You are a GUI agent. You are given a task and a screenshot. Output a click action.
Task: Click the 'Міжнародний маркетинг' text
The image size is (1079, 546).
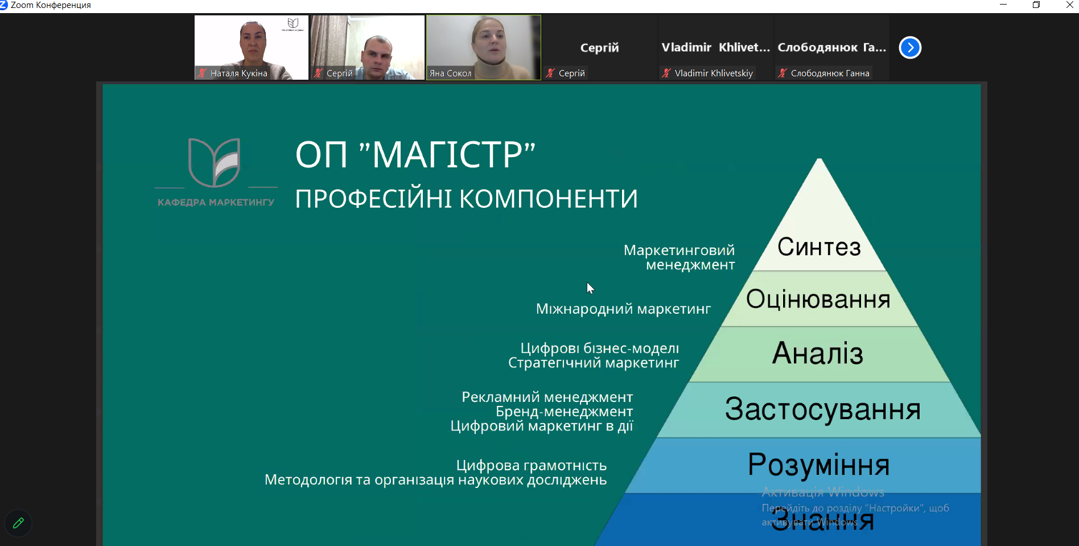(624, 309)
